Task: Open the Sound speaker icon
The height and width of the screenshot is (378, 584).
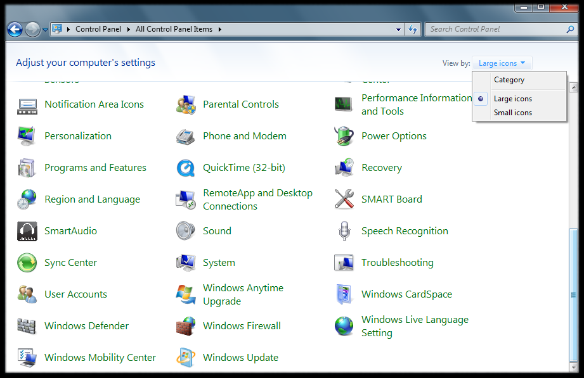Action: click(x=185, y=231)
